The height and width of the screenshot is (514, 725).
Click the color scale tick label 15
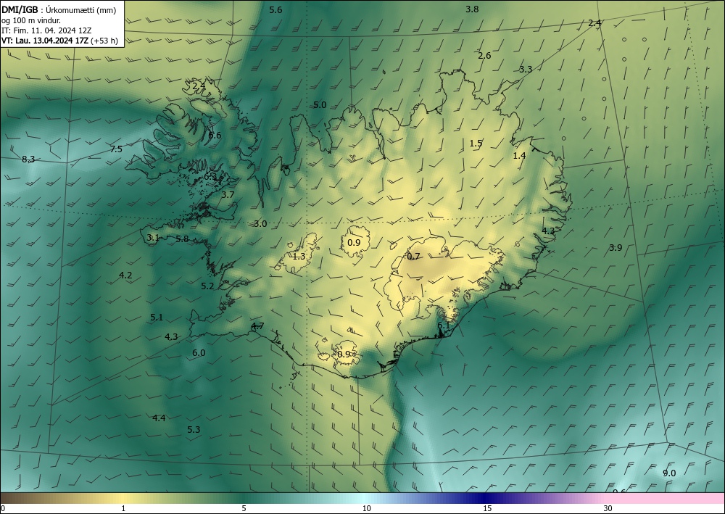[x=487, y=509]
